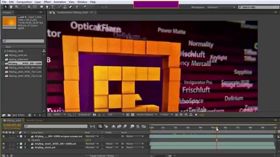Toggle Motion Blur for the composition
The width and height of the screenshot is (280, 157).
(125, 126)
